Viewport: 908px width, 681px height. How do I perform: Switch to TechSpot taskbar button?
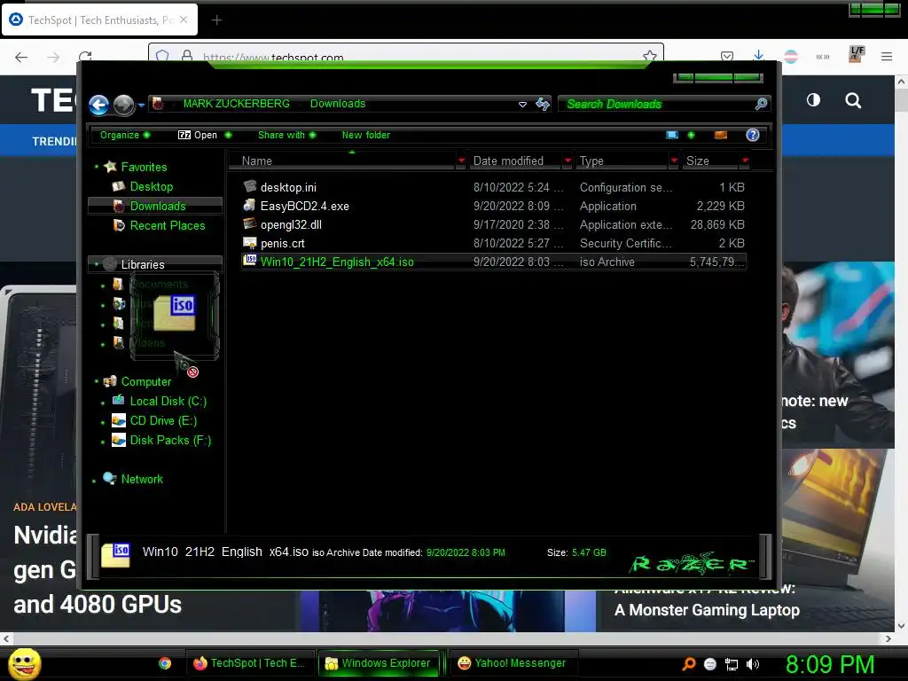(249, 663)
